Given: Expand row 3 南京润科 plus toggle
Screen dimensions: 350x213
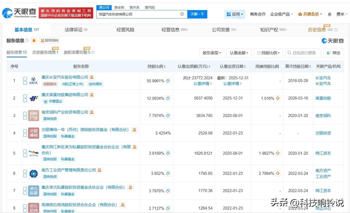Looking at the screenshot, I should point(25,116).
